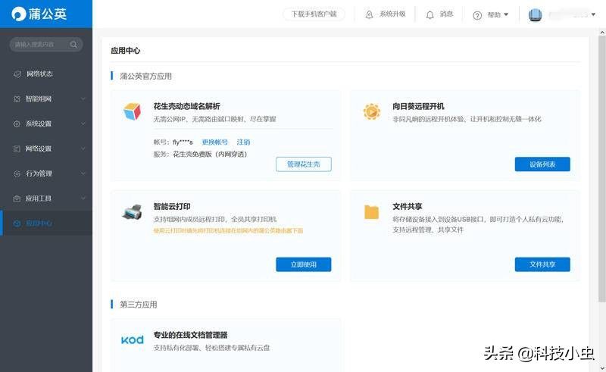
Task: Open the 帮助 dropdown arrow
Action: tap(506, 14)
